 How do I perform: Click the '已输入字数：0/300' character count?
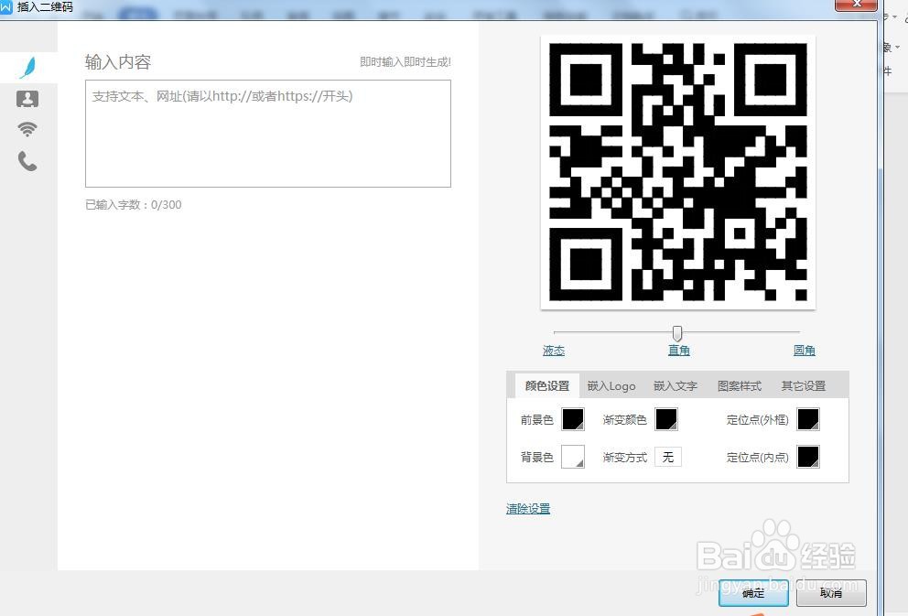point(134,205)
